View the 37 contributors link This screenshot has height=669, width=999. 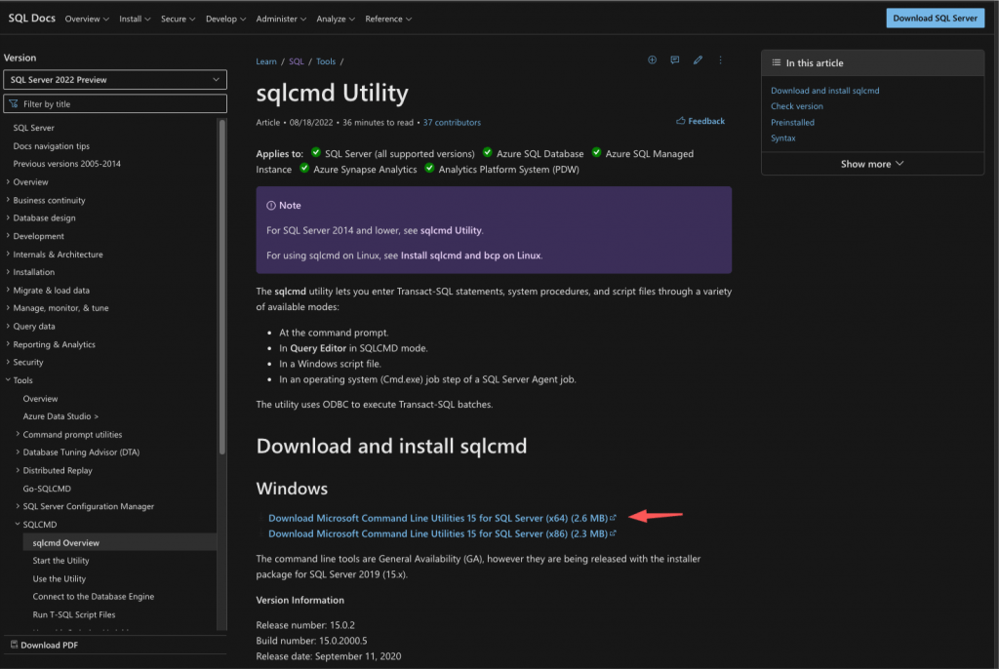[x=452, y=122]
